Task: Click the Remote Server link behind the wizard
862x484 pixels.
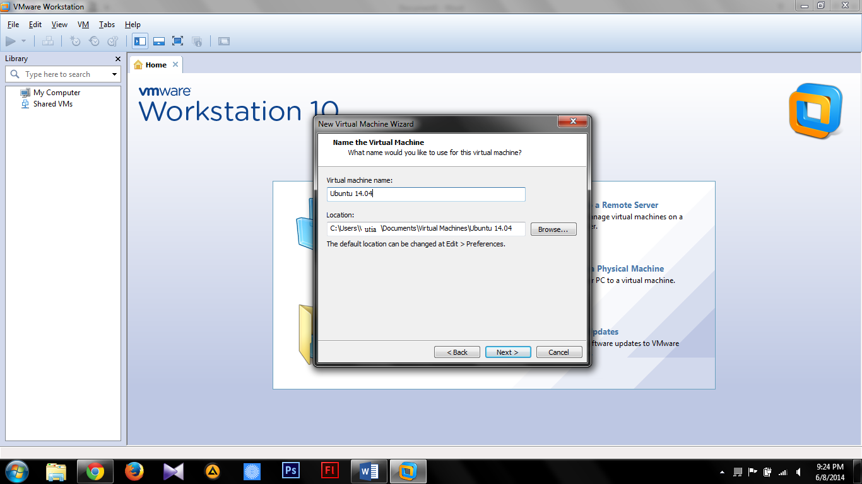Action: tap(626, 205)
